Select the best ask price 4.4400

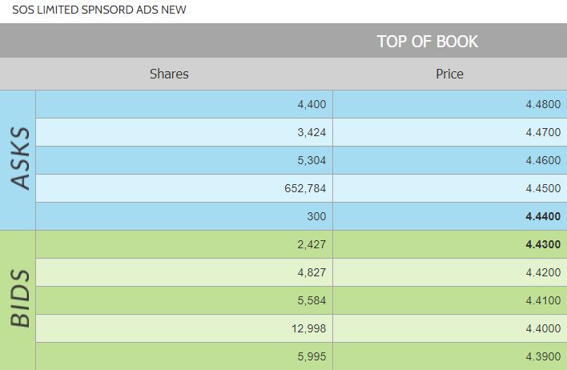coord(543,216)
